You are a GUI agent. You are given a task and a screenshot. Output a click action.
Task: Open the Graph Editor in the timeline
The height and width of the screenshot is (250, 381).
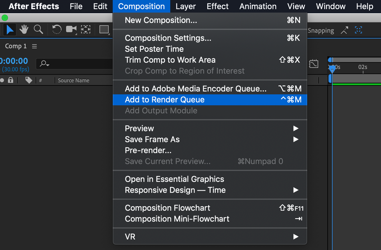pyautogui.click(x=314, y=64)
